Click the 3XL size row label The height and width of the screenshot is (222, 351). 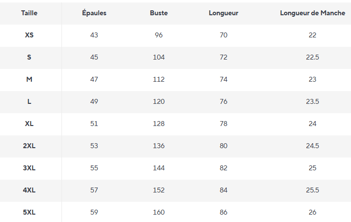point(29,168)
